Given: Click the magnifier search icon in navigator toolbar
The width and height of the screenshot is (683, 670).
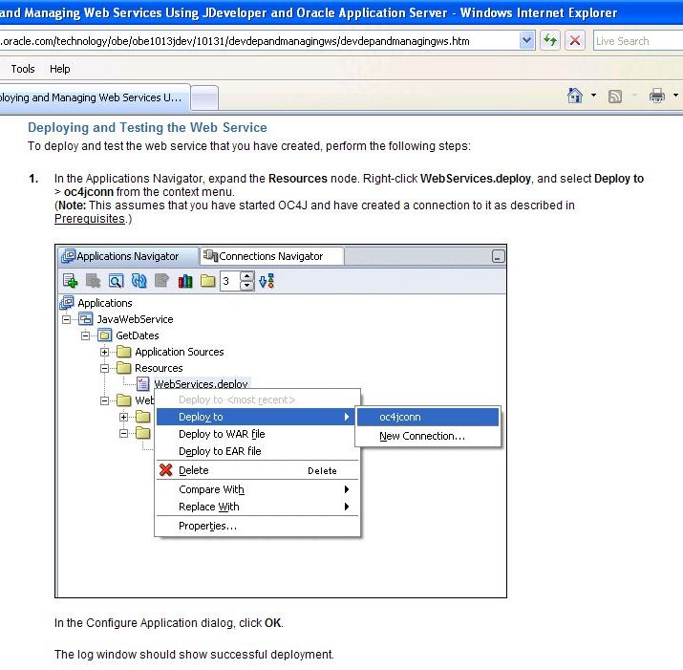Looking at the screenshot, I should [x=116, y=281].
